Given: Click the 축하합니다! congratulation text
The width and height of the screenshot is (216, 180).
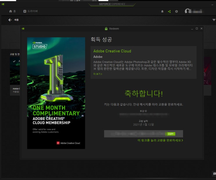Looking at the screenshot, I should click(144, 93).
